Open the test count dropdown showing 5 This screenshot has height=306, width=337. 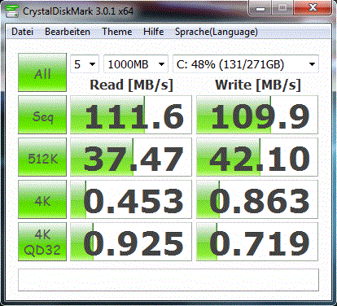(x=85, y=64)
